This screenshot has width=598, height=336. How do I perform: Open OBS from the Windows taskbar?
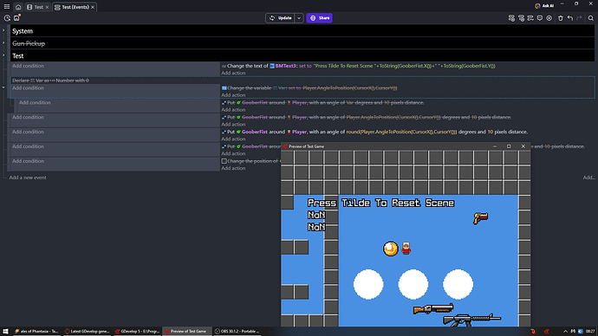point(237,332)
